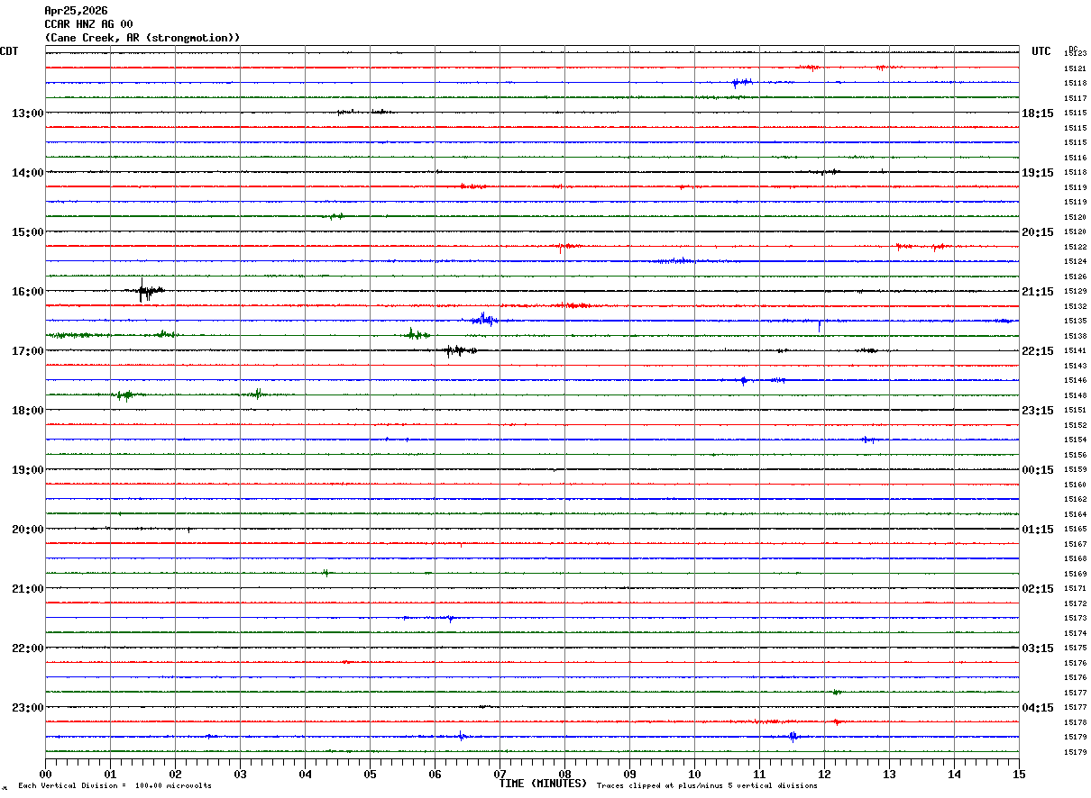
Task: Select DC offset value 15135
Action: [1075, 322]
